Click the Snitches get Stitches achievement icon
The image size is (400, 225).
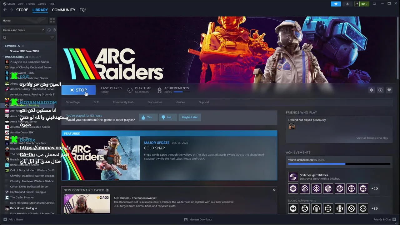293,177
